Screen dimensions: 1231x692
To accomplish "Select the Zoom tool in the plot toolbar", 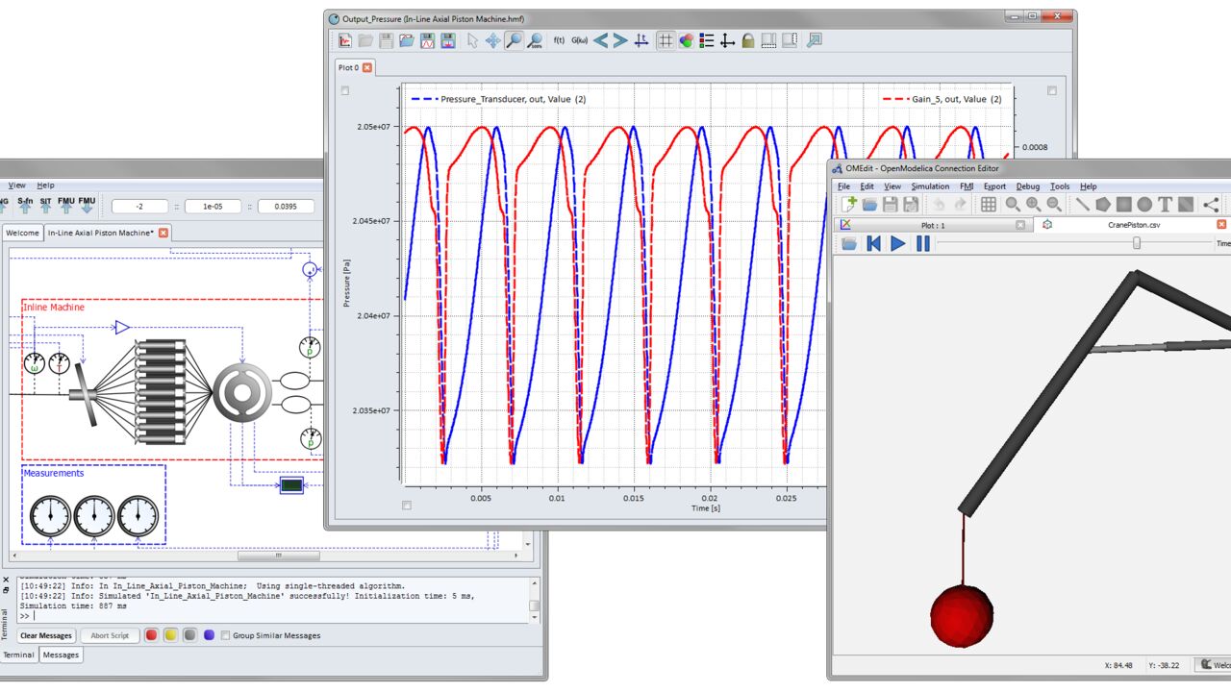I will [x=514, y=40].
